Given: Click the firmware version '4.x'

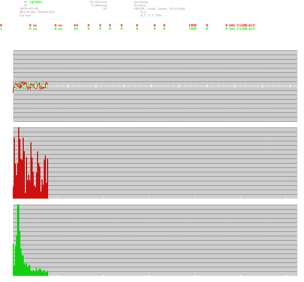Looking at the screenshot, I should pos(143,12).
